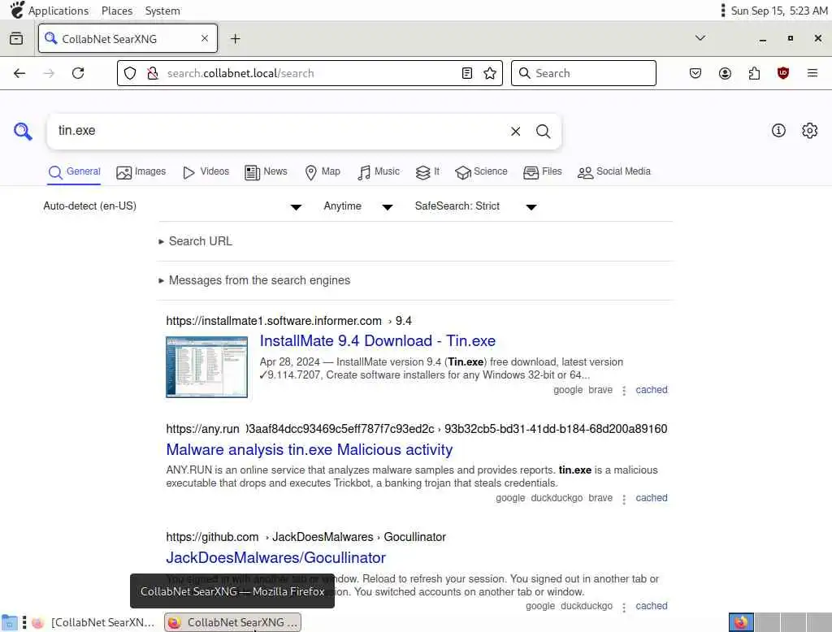The width and height of the screenshot is (832, 632).
Task: Open cached link for InstallMate result
Action: coord(651,390)
